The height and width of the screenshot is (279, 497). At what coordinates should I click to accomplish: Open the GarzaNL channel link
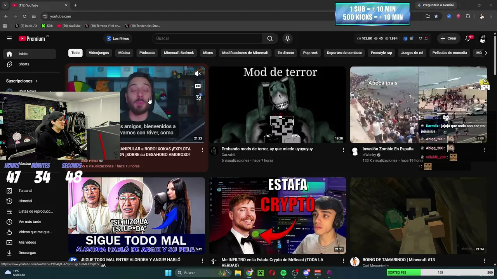[x=228, y=155]
